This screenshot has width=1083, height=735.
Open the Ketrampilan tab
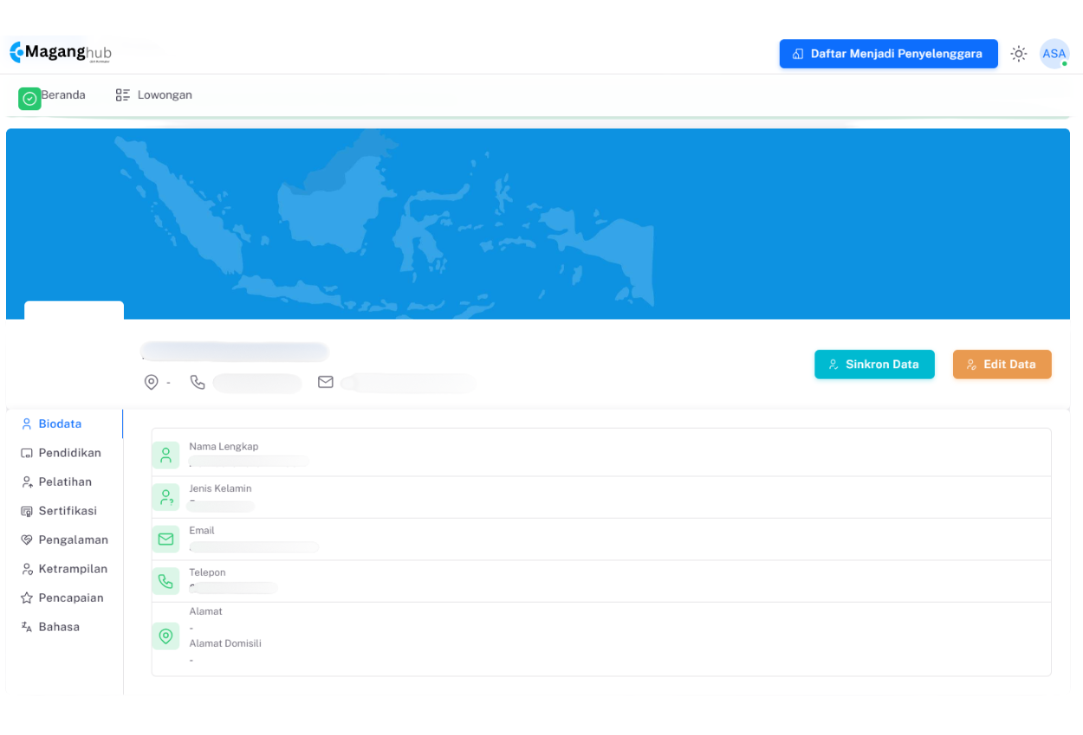[x=64, y=569]
